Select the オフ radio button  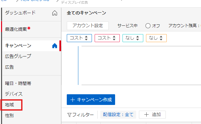[x=148, y=26]
